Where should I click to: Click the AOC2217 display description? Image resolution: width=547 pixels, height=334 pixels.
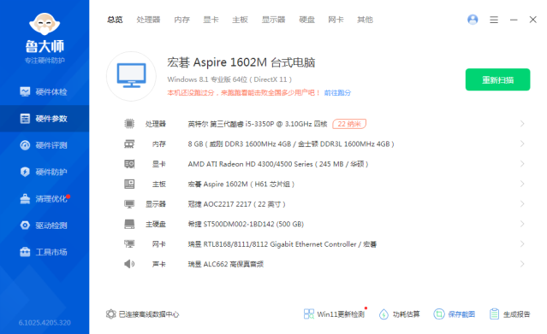point(236,204)
